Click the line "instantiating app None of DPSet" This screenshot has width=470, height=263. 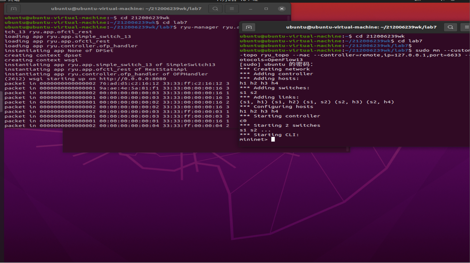pos(59,51)
